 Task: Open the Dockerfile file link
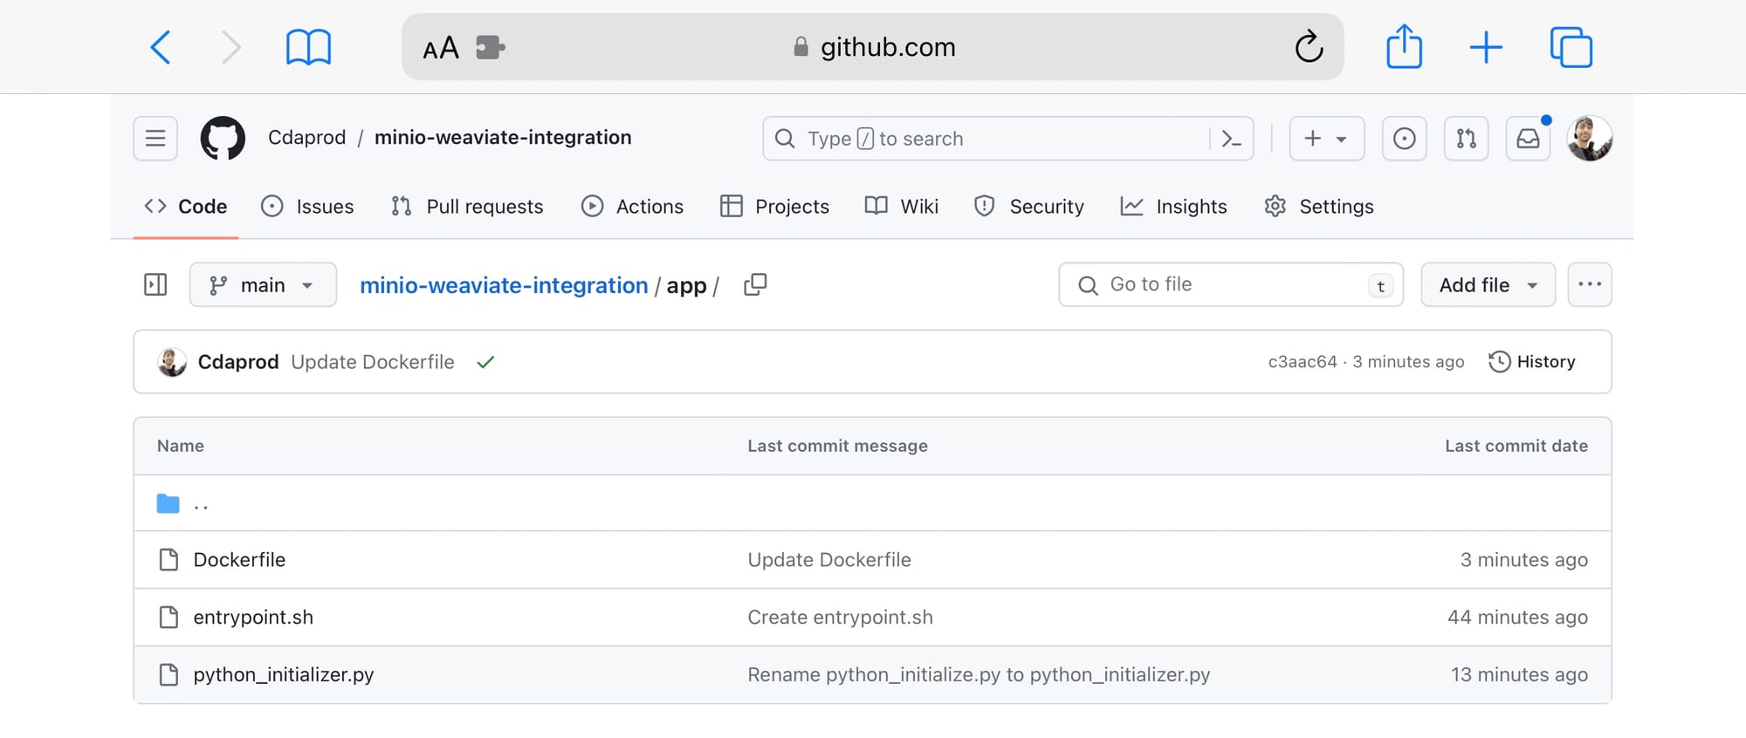[x=239, y=560]
